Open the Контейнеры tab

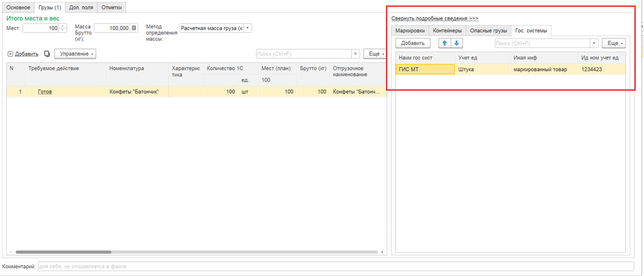click(x=447, y=30)
